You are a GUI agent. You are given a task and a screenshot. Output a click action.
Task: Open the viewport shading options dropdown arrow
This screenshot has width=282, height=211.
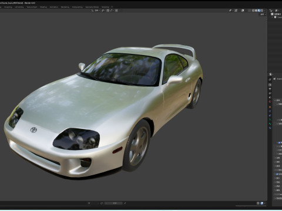[x=265, y=11]
